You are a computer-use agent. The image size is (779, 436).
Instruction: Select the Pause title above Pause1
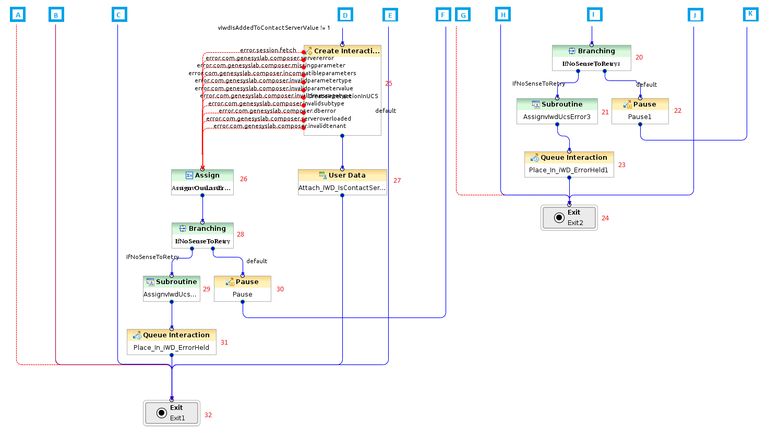coord(645,104)
